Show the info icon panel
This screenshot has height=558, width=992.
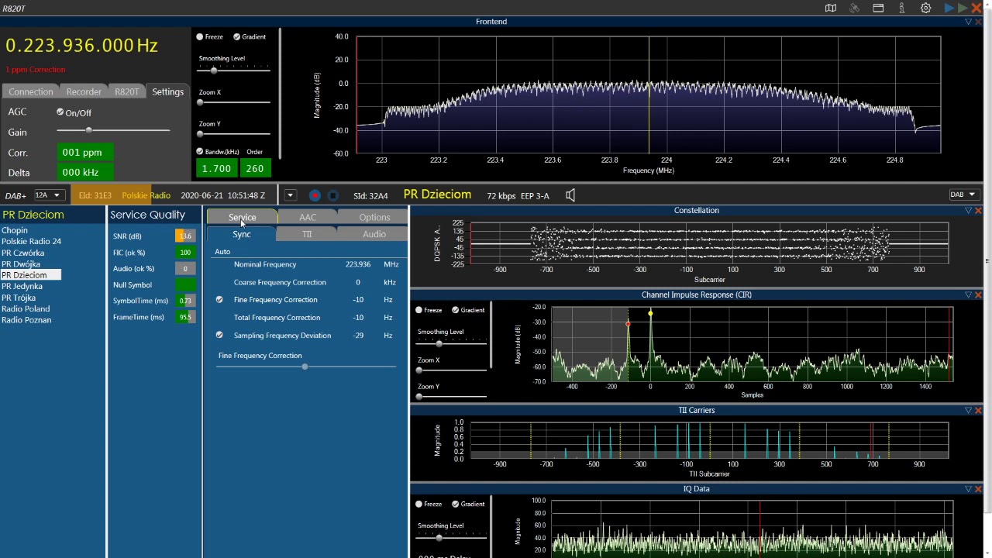902,8
